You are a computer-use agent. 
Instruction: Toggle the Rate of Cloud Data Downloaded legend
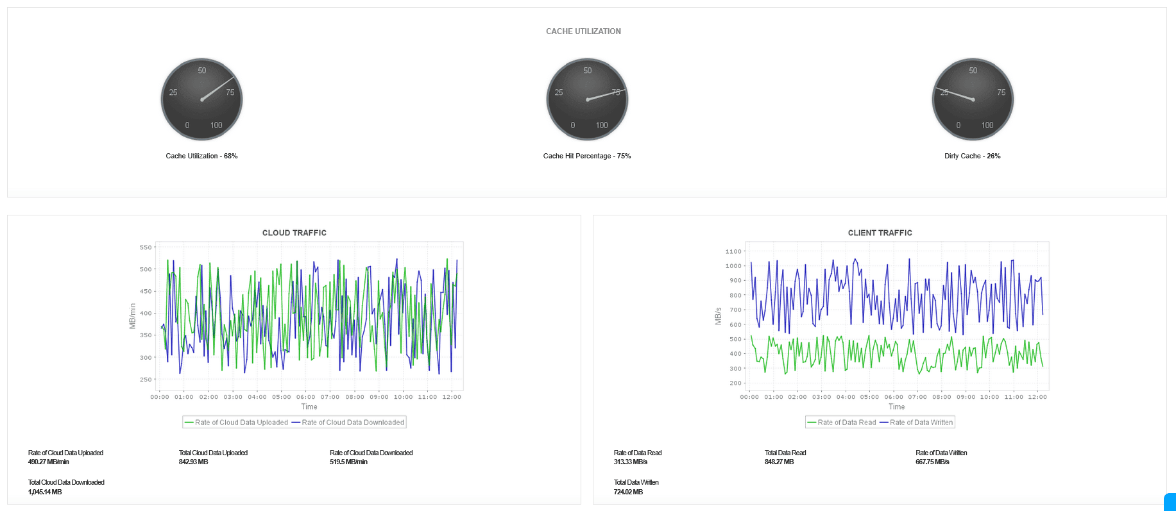[x=348, y=423]
